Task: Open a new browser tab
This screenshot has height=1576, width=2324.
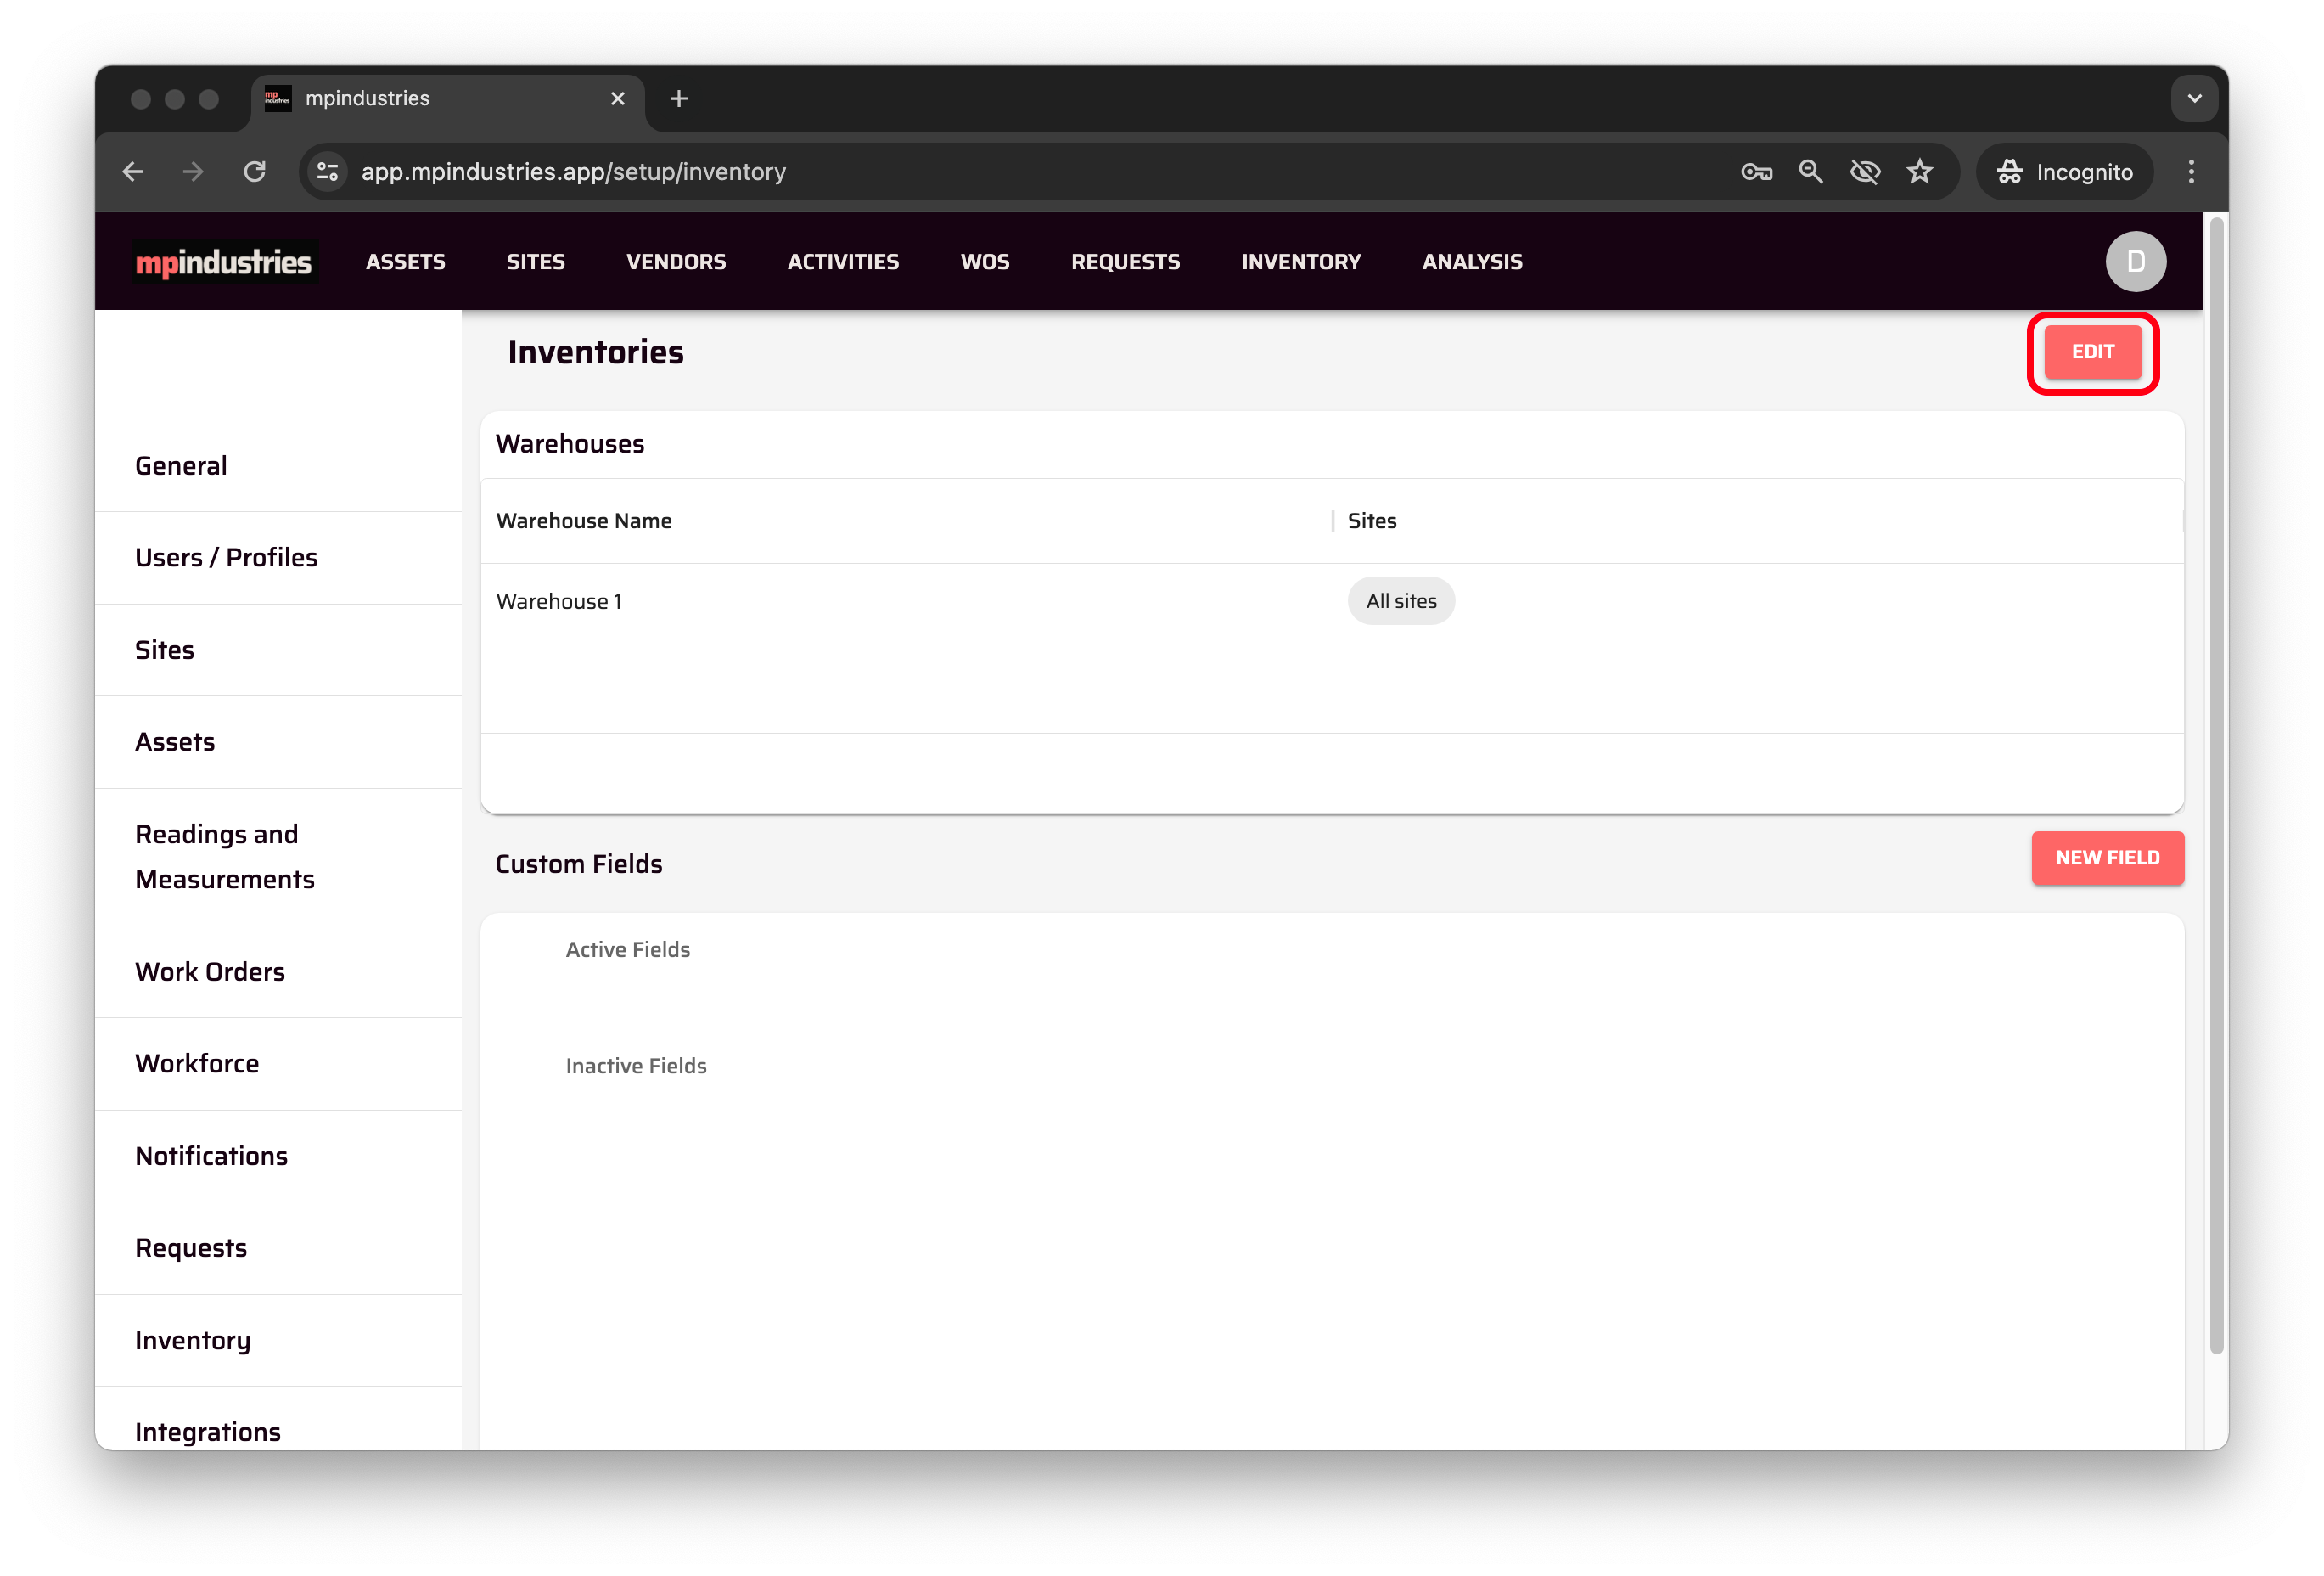Action: click(x=679, y=98)
